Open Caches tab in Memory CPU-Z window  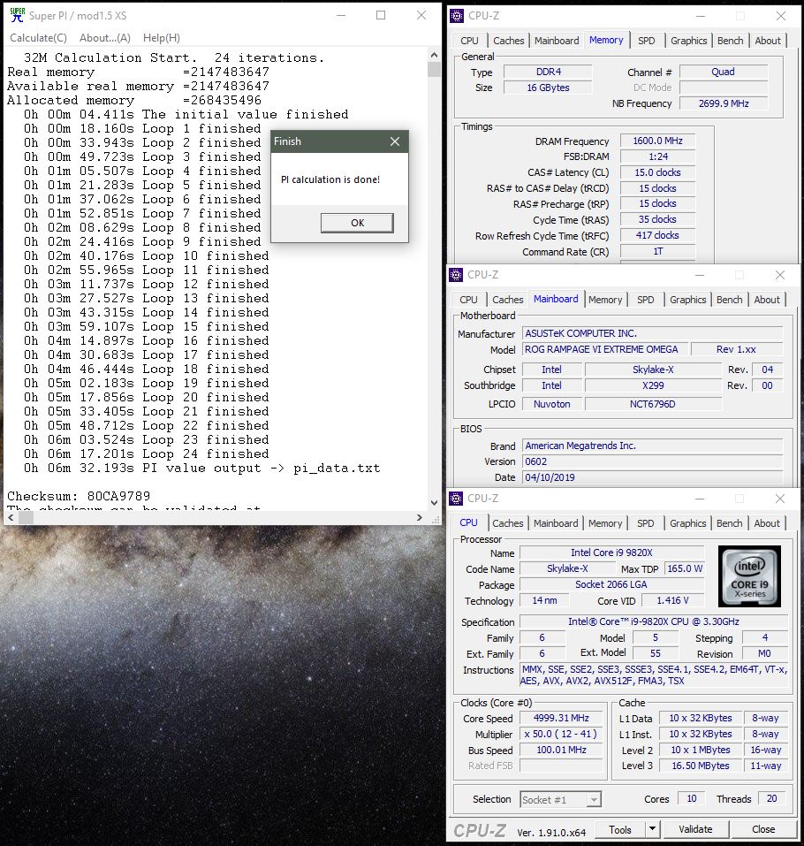[509, 41]
